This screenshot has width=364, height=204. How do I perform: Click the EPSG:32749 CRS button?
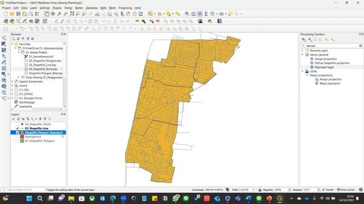click(346, 190)
